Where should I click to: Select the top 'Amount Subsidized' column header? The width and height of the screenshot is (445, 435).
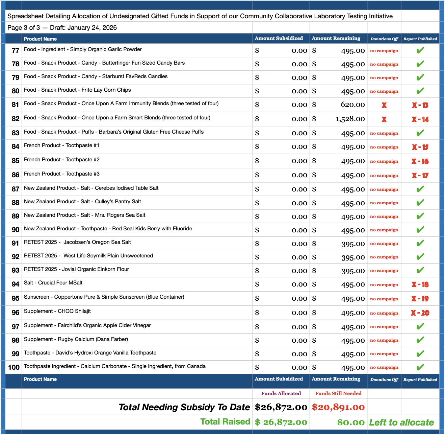click(279, 38)
